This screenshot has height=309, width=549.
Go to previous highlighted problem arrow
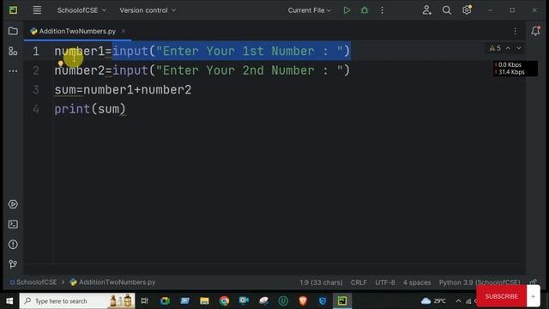click(508, 48)
